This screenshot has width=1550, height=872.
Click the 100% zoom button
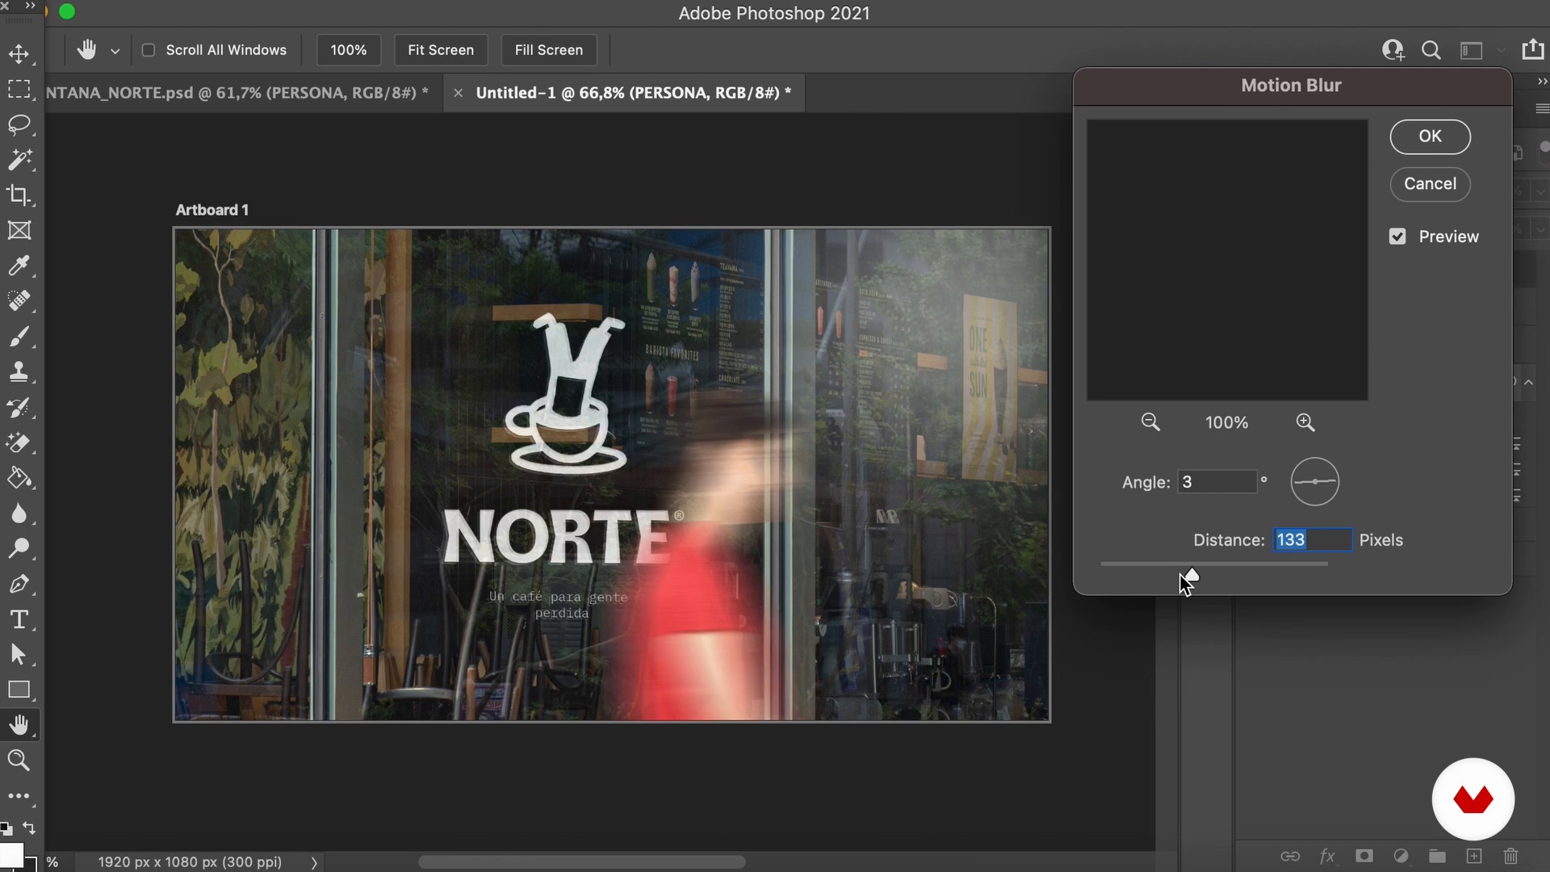pos(348,50)
